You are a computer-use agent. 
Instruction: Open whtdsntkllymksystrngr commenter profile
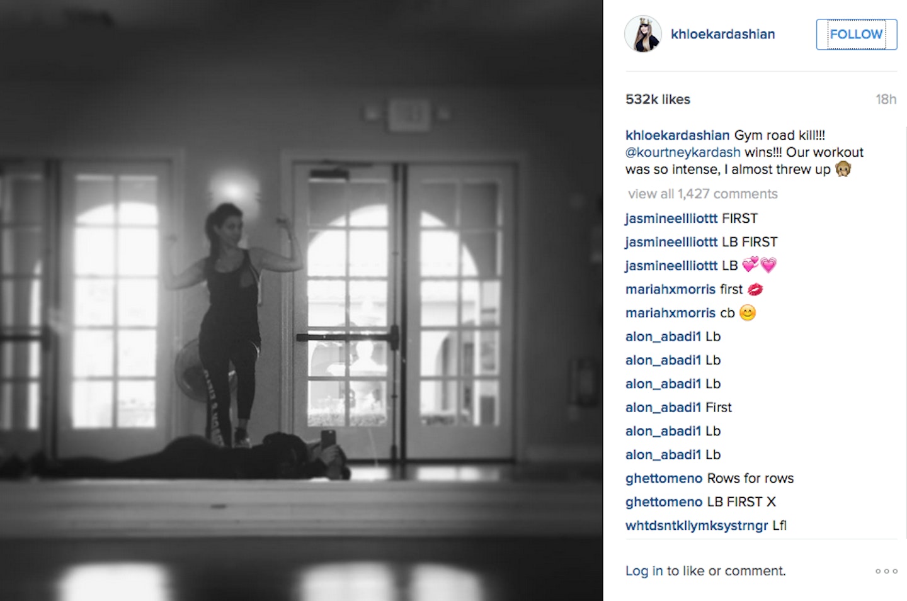tap(697, 525)
